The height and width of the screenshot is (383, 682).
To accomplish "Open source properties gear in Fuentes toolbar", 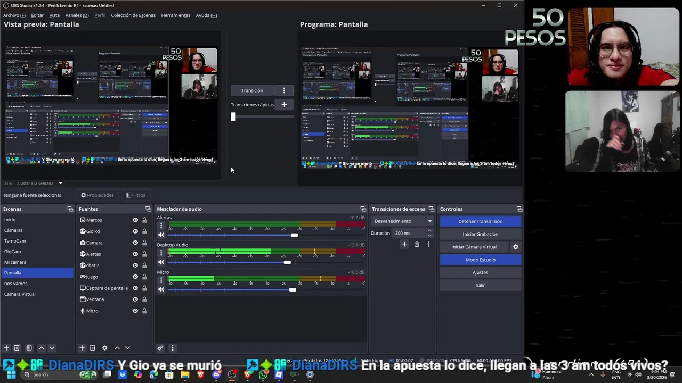I will click(104, 348).
